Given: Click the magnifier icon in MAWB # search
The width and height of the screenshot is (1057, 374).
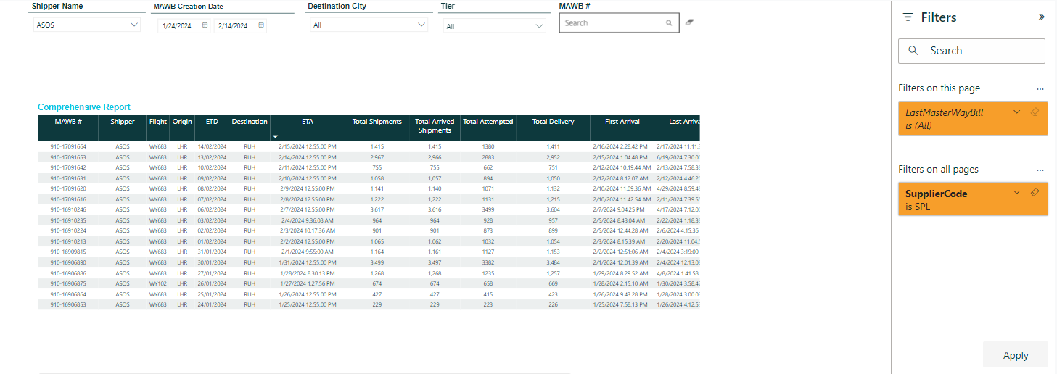Looking at the screenshot, I should [x=669, y=23].
